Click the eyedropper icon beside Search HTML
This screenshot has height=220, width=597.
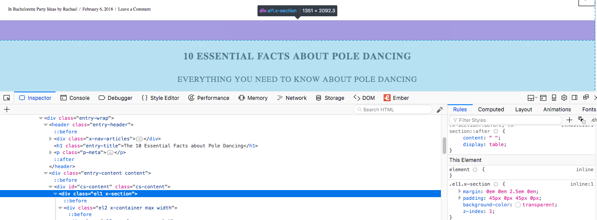pyautogui.click(x=440, y=110)
